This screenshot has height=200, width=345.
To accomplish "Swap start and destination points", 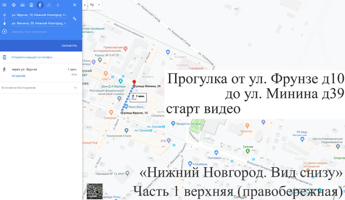I will tap(75, 19).
